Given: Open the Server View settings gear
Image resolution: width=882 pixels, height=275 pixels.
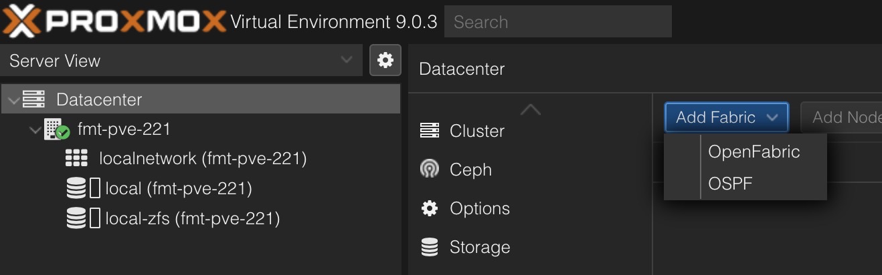Looking at the screenshot, I should pos(385,61).
